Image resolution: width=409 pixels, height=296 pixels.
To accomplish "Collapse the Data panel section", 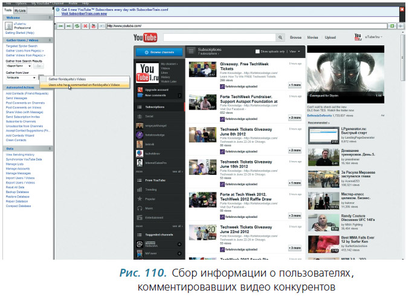I will click(50, 148).
